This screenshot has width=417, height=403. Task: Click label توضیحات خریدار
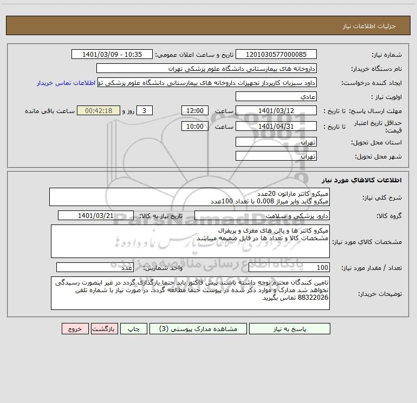[380, 294]
